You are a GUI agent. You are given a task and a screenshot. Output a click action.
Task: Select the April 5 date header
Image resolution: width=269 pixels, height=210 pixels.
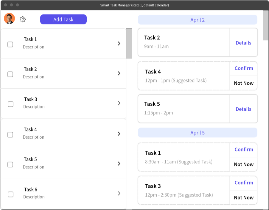(x=198, y=133)
